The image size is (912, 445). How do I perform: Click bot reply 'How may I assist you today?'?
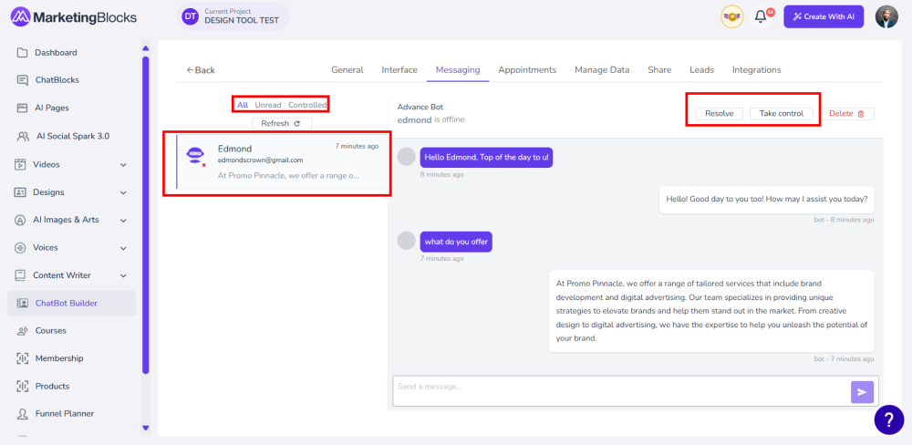pos(767,199)
